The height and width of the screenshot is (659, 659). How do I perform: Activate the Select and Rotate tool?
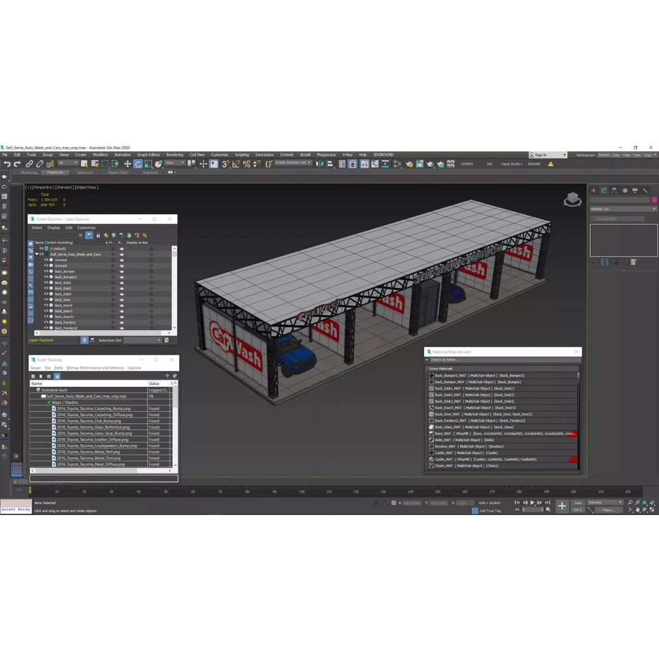point(138,164)
